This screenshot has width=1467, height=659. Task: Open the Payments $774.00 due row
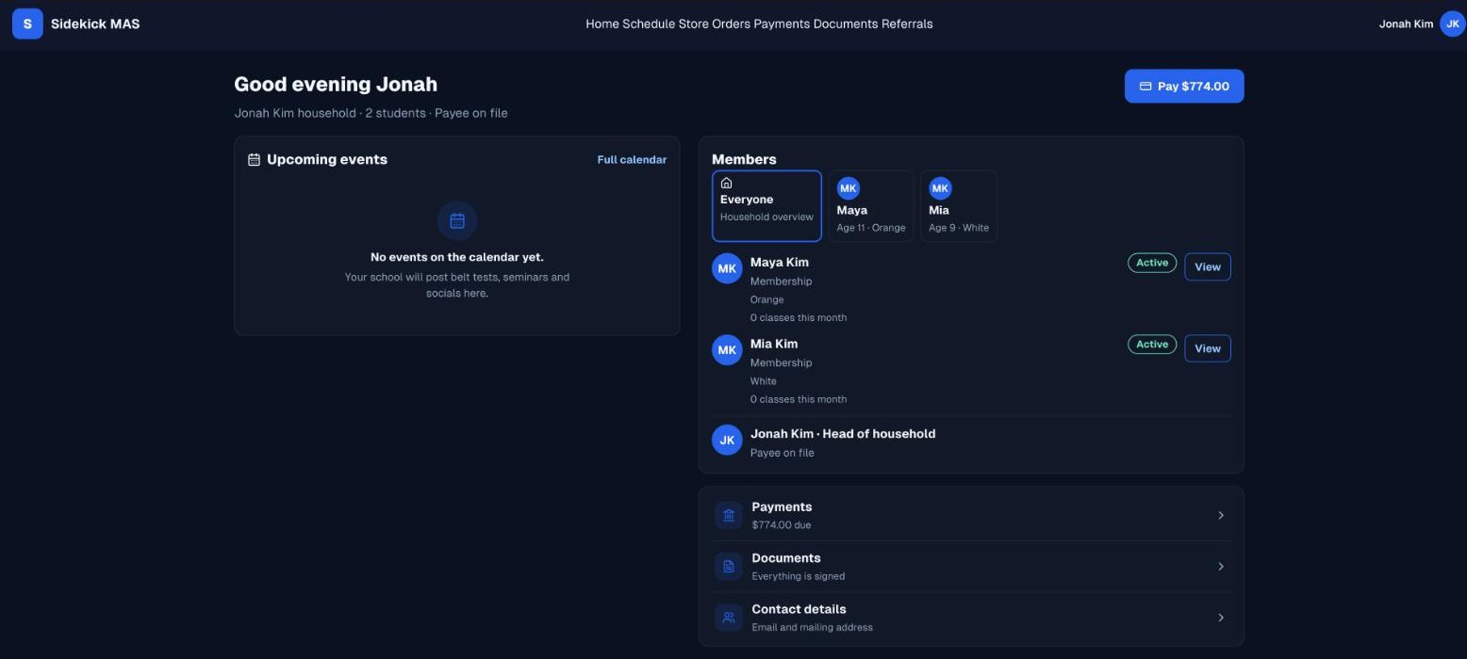(x=971, y=515)
